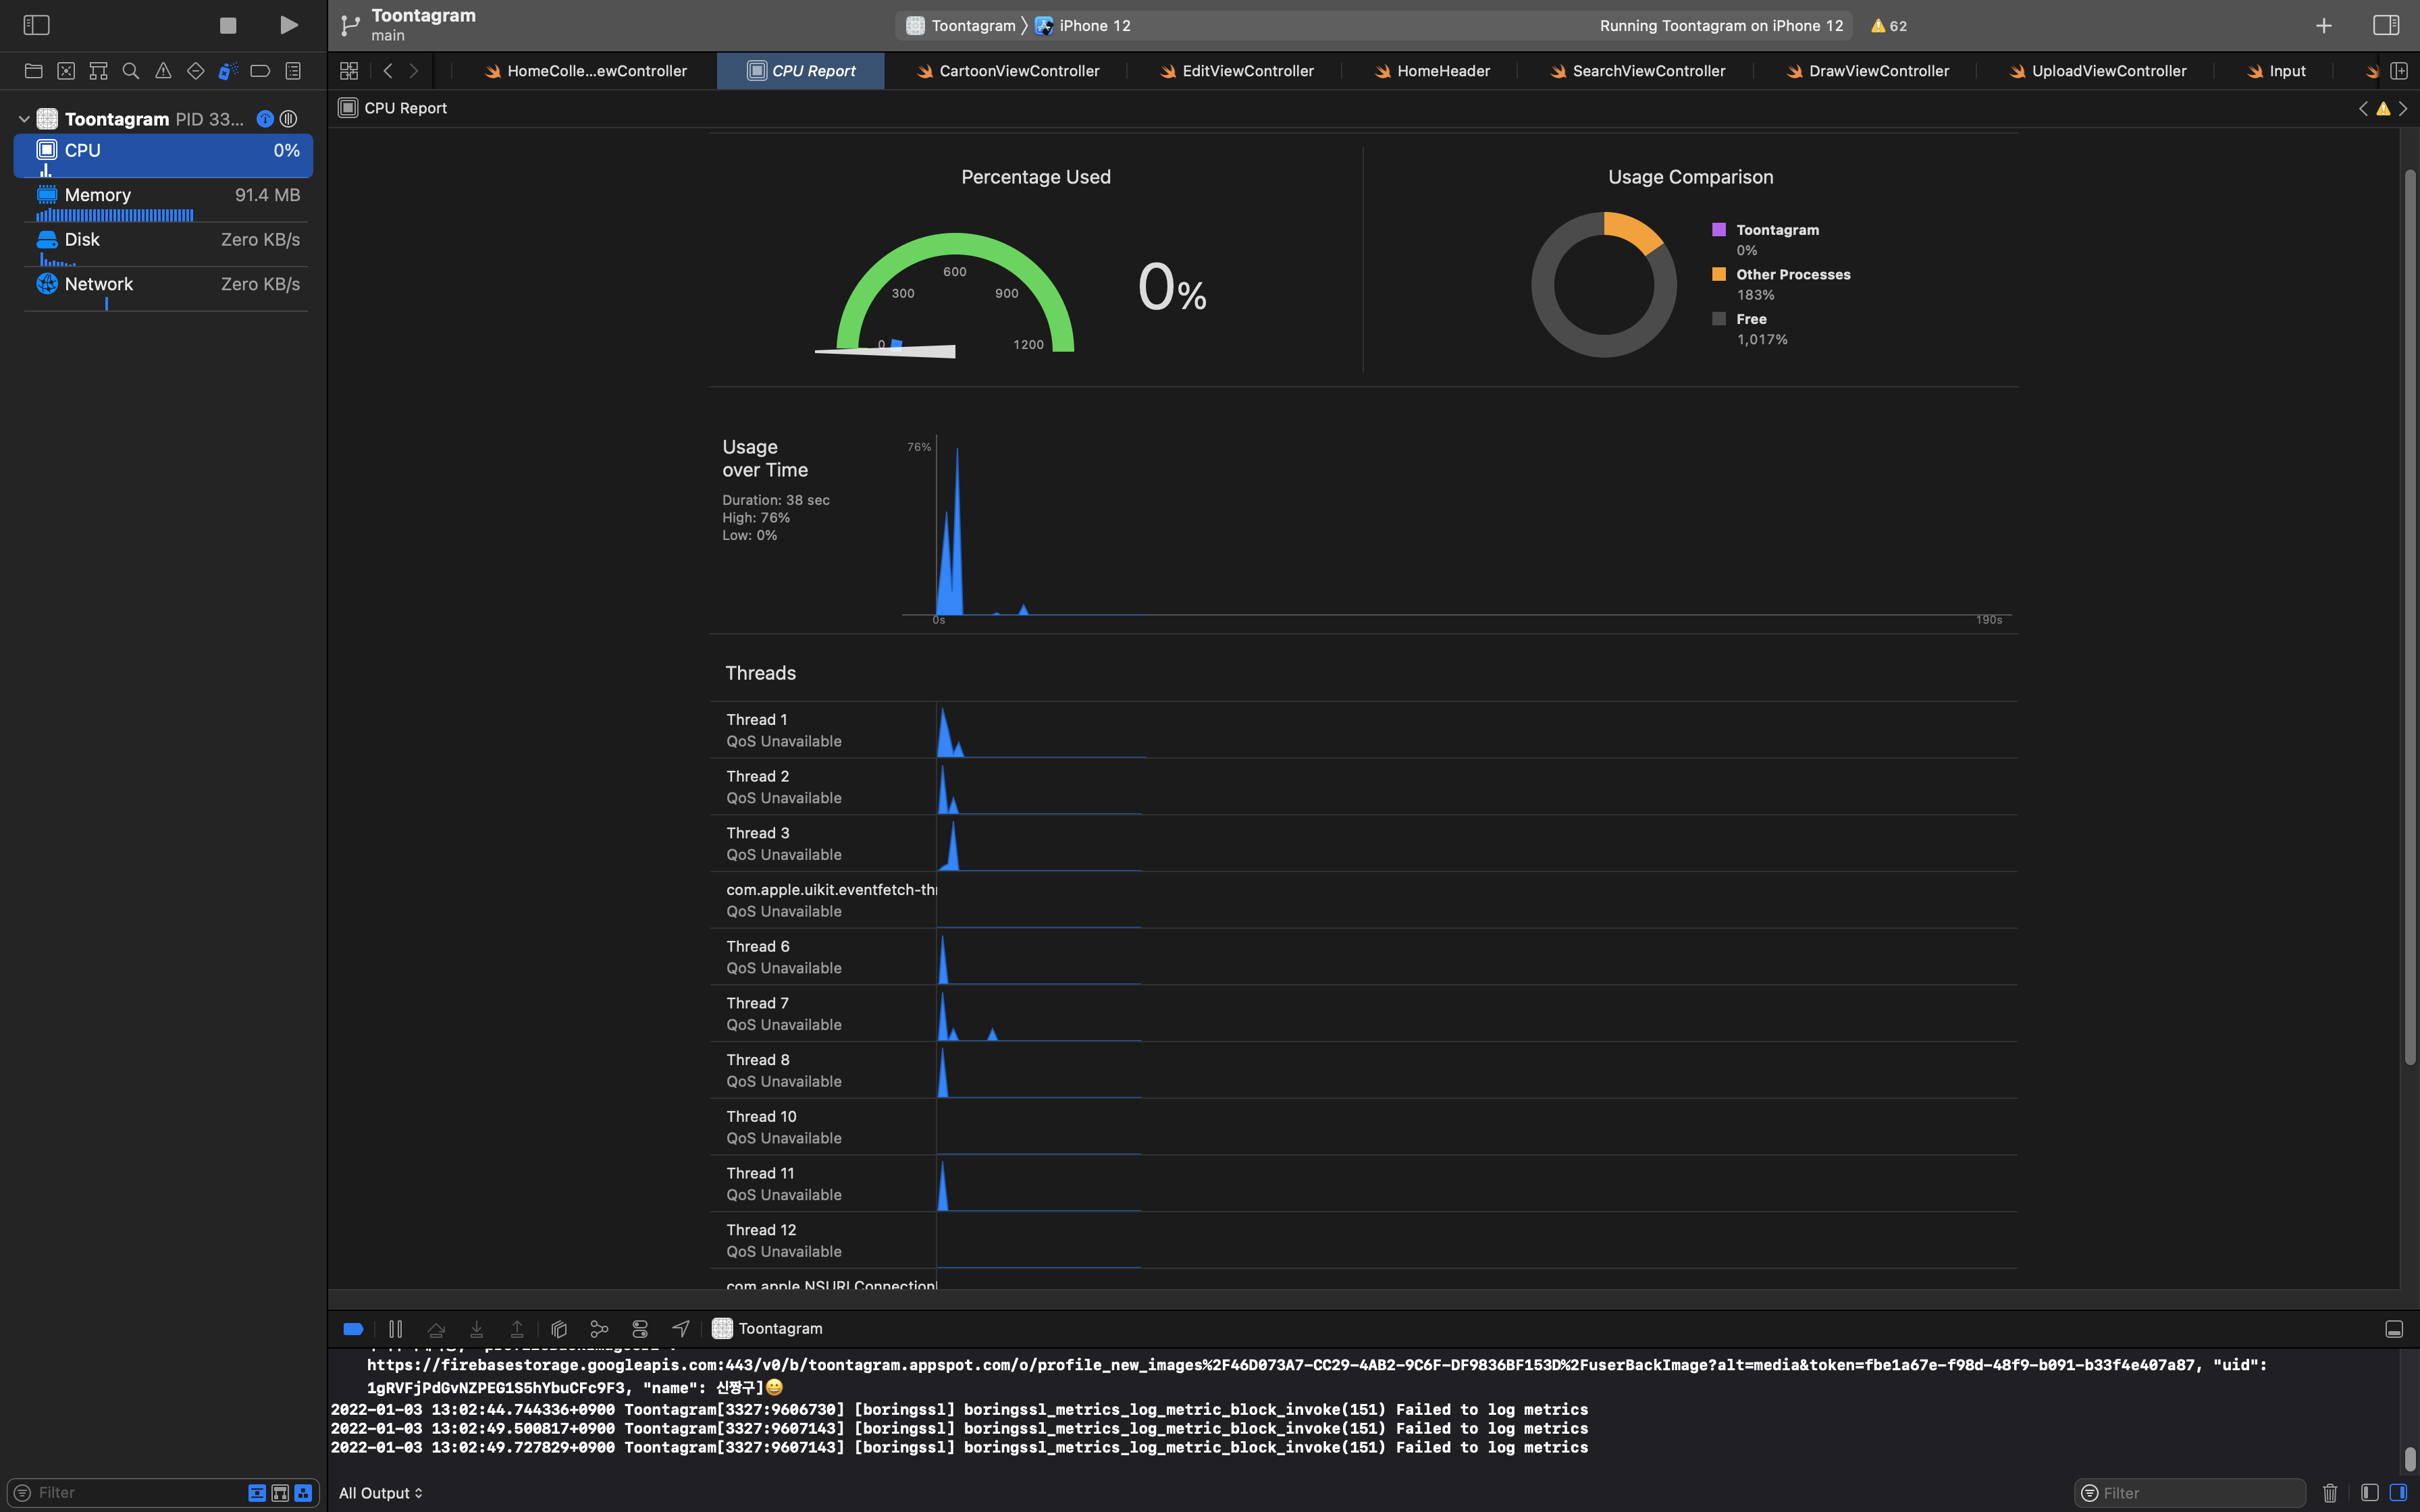Toggle the breakpoints activation button
This screenshot has width=2420, height=1512.
click(353, 1329)
